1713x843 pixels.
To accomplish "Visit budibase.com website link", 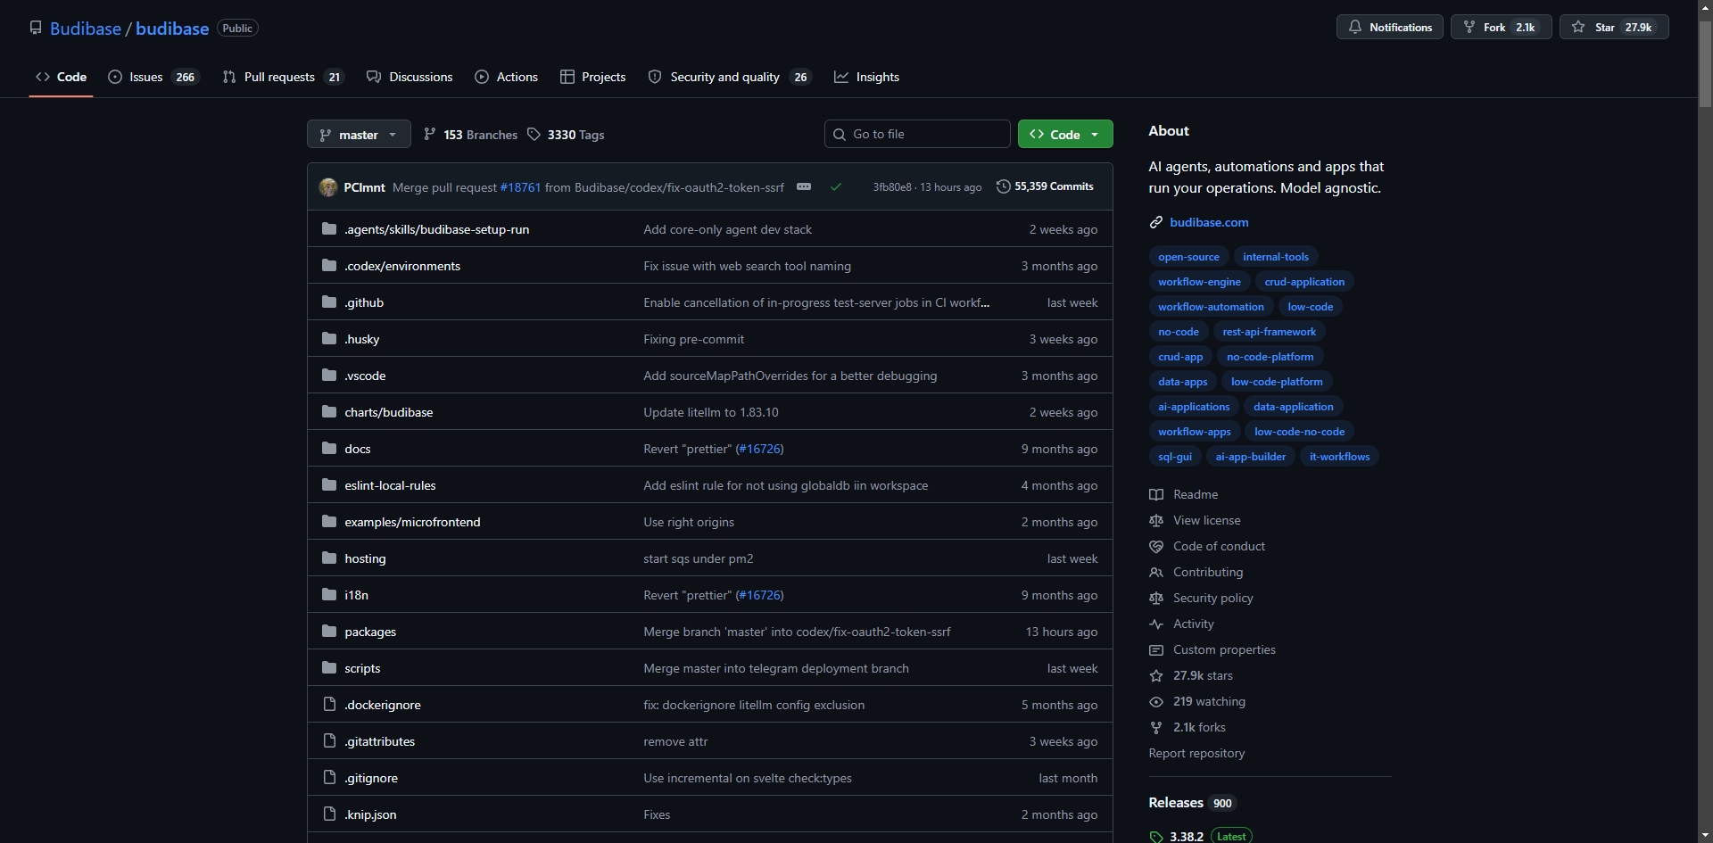I will pos(1209,223).
